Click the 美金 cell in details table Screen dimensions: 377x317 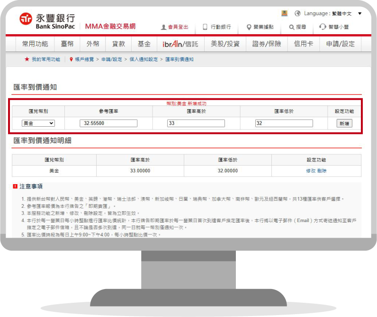tap(54, 171)
